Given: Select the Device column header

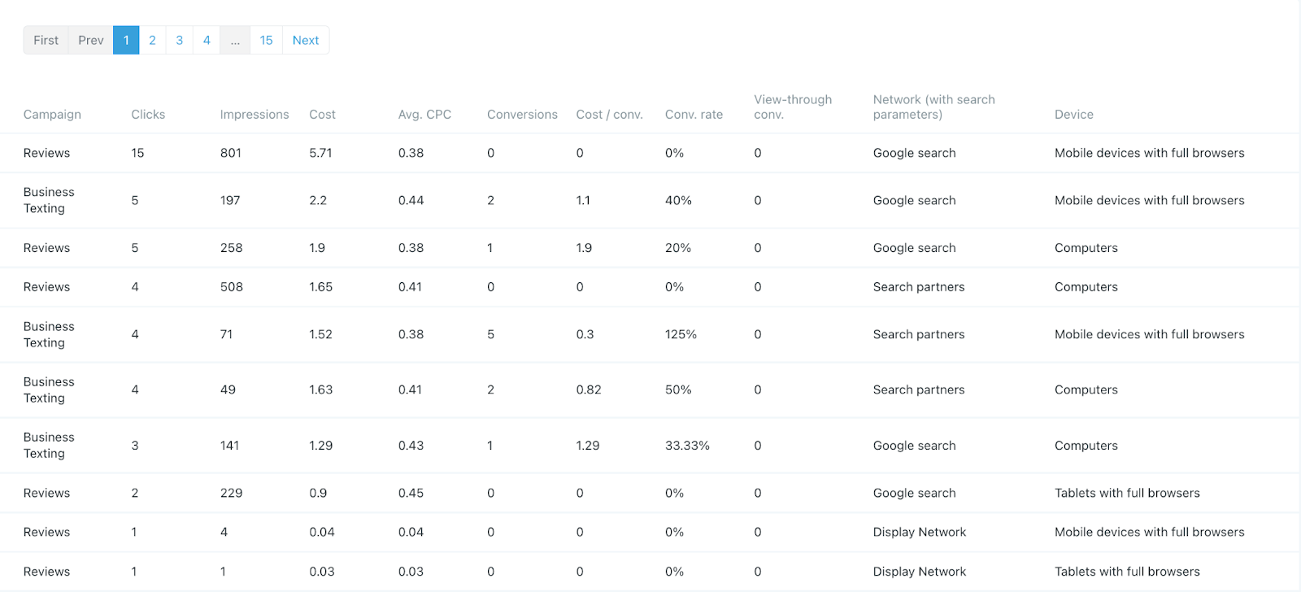Looking at the screenshot, I should 1073,115.
